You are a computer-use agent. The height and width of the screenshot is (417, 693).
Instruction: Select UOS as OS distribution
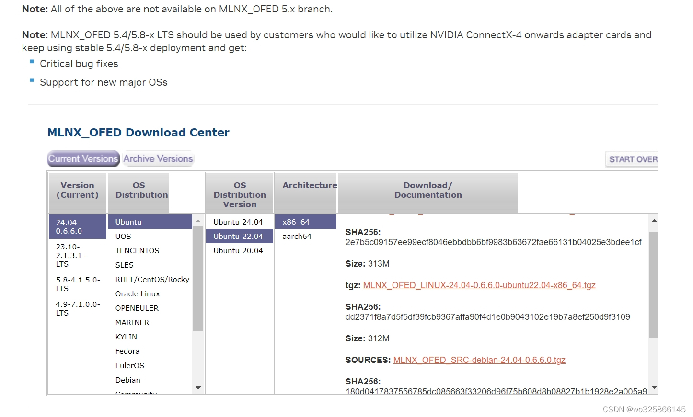coord(123,236)
